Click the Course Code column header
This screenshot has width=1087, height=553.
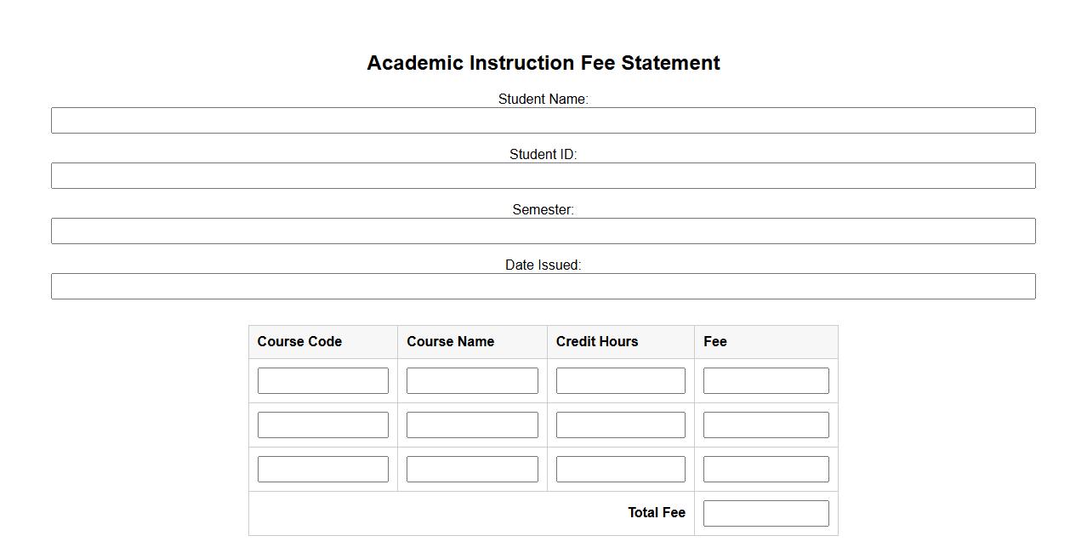299,342
